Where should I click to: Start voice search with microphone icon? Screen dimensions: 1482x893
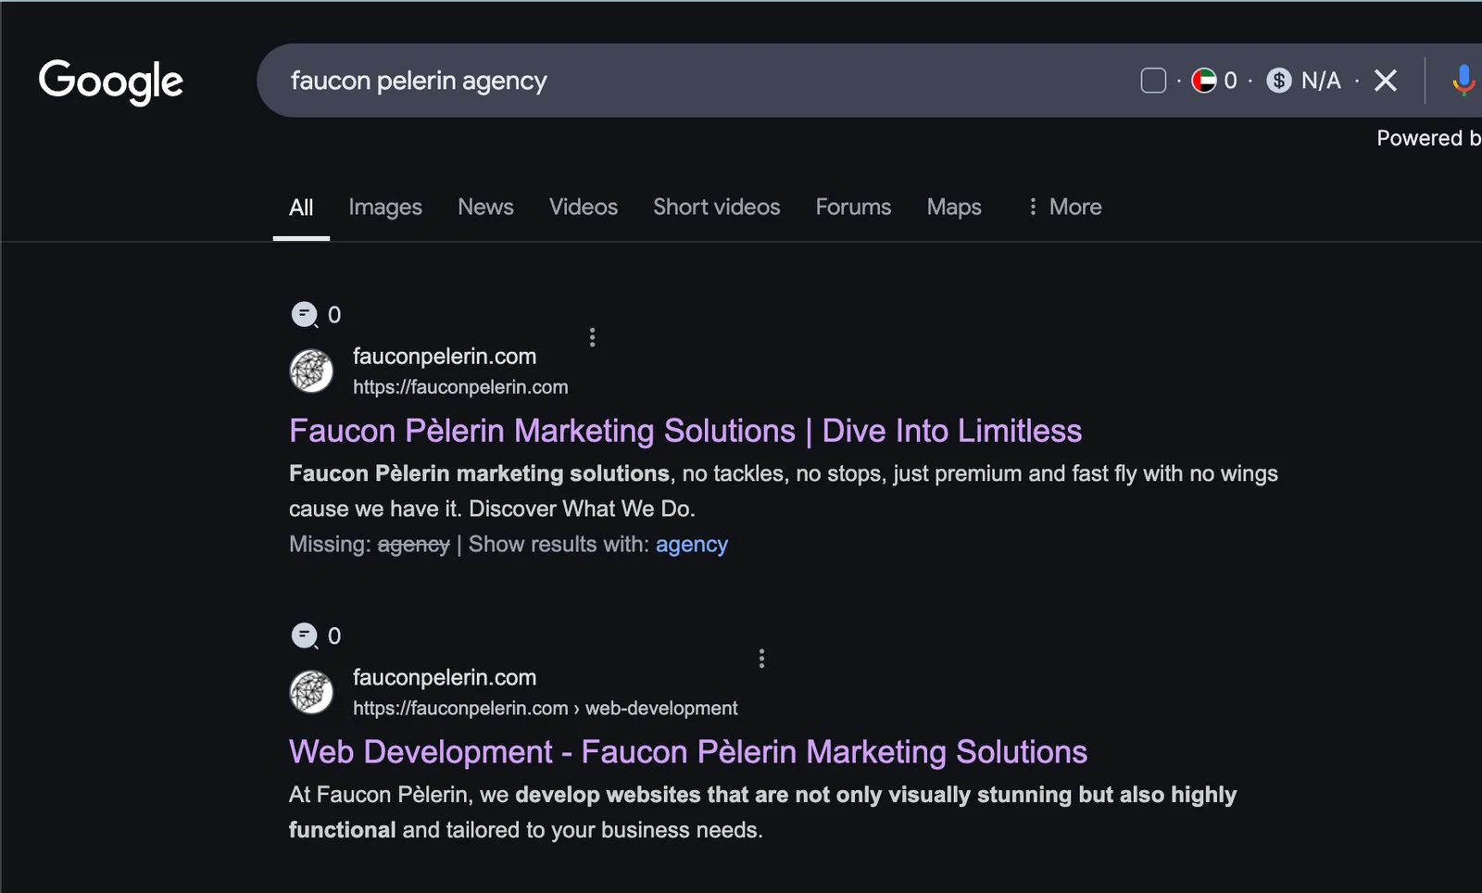[1463, 81]
